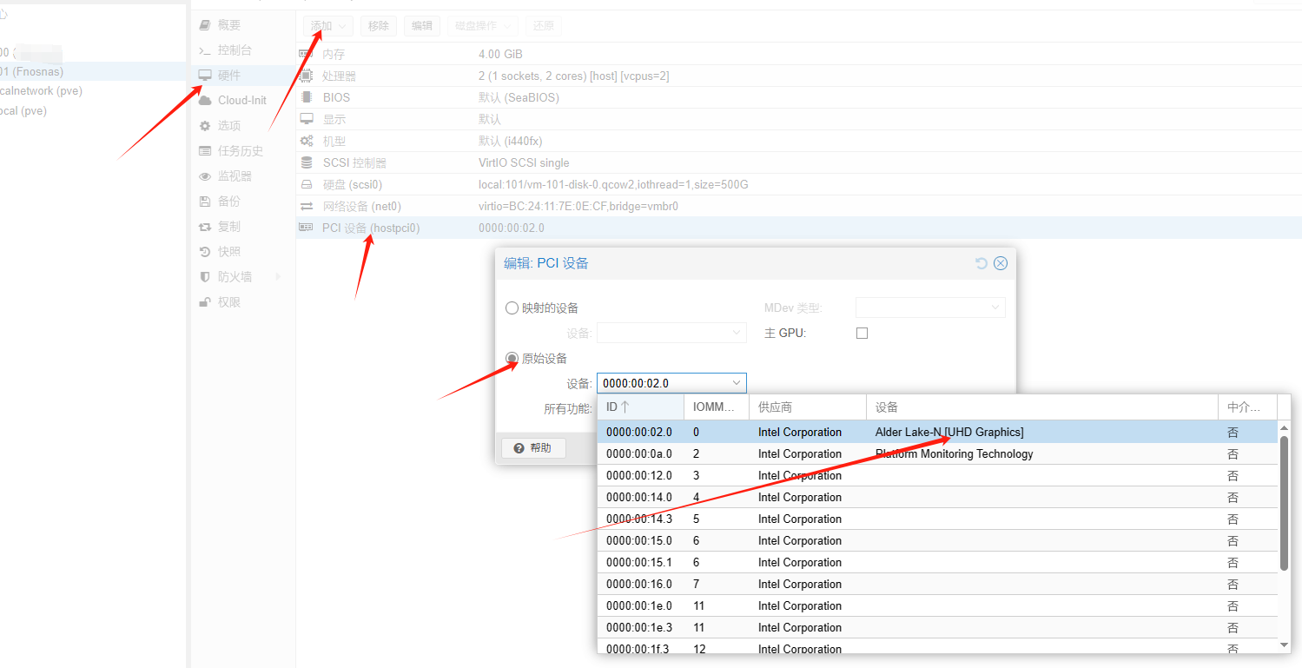Choose device 0000:00:14.0 in list

(937, 497)
